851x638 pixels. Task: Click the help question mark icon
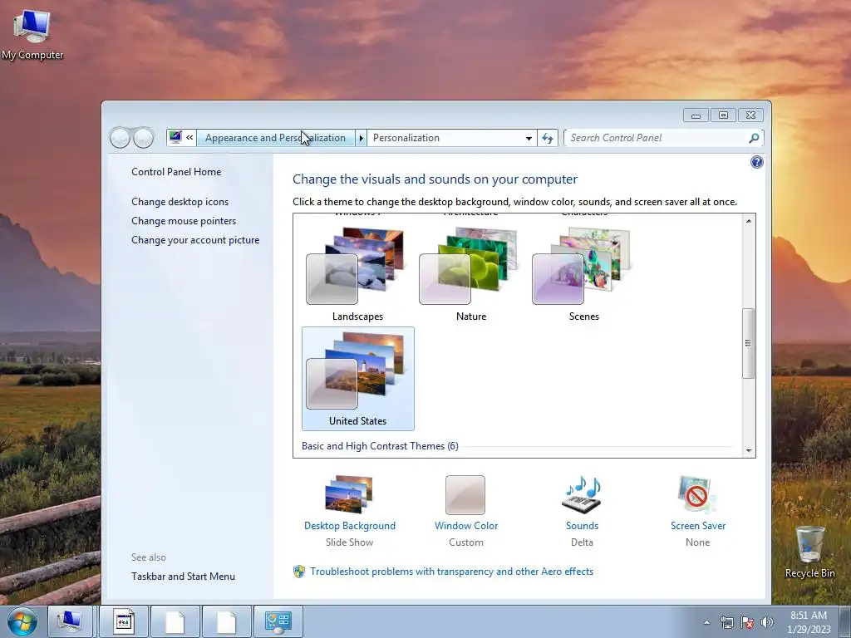[756, 162]
